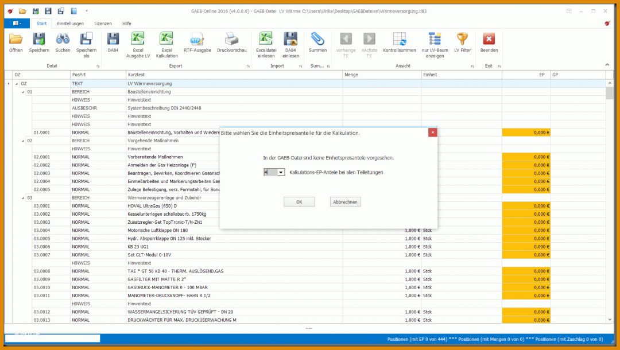The width and height of the screenshot is (620, 350).
Task: Save with the Speichern ribbon icon
Action: [x=39, y=42]
